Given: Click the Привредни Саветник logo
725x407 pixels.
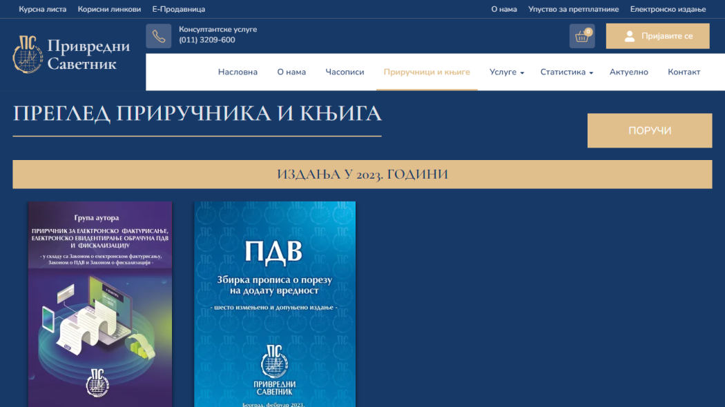Looking at the screenshot, I should [72, 54].
